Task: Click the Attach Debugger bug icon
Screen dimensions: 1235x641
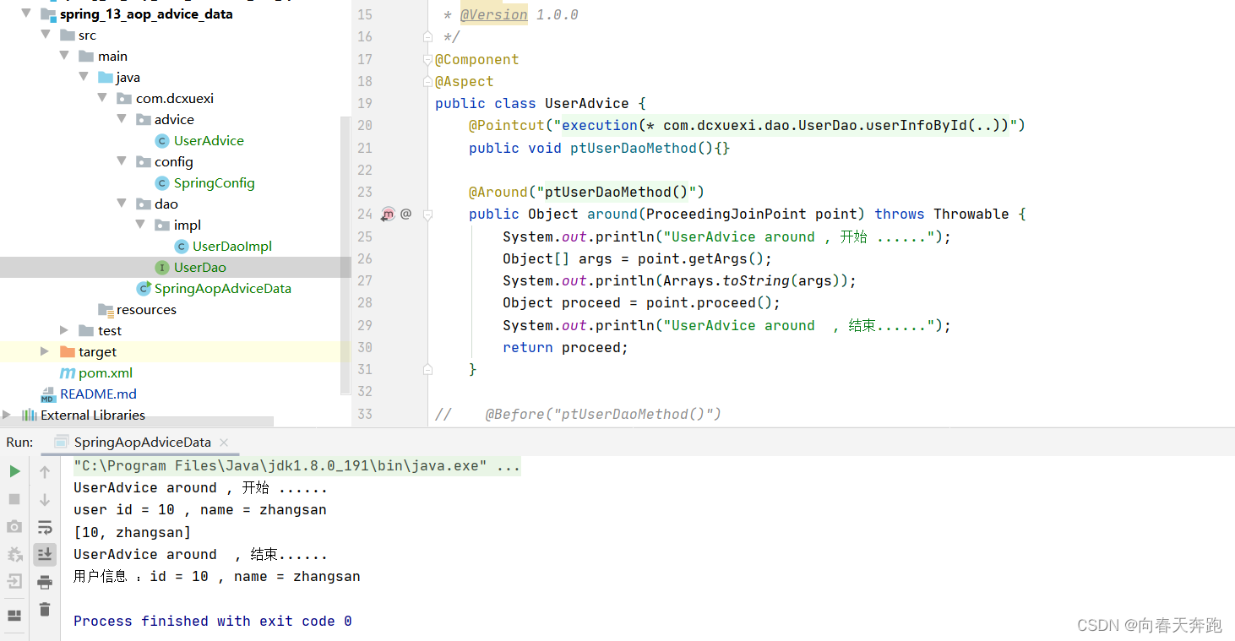Action: tap(14, 555)
